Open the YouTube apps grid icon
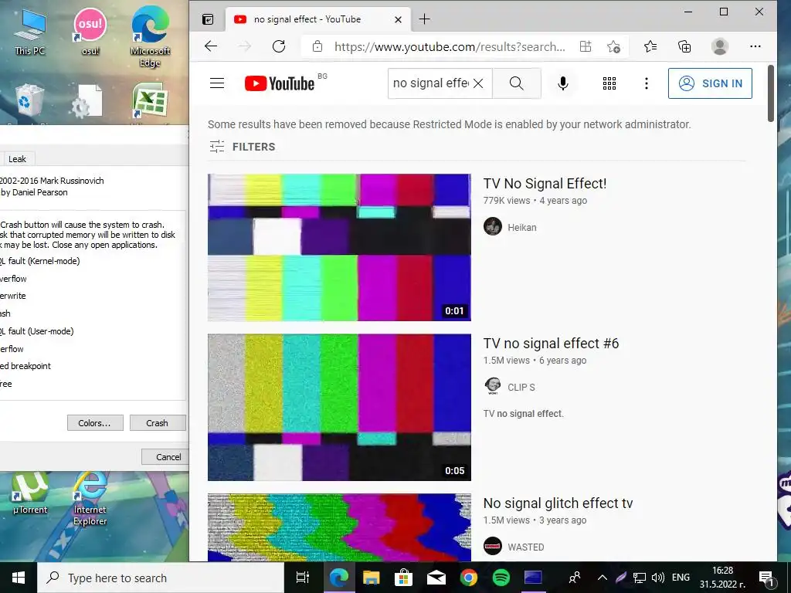791x593 pixels. pyautogui.click(x=609, y=83)
